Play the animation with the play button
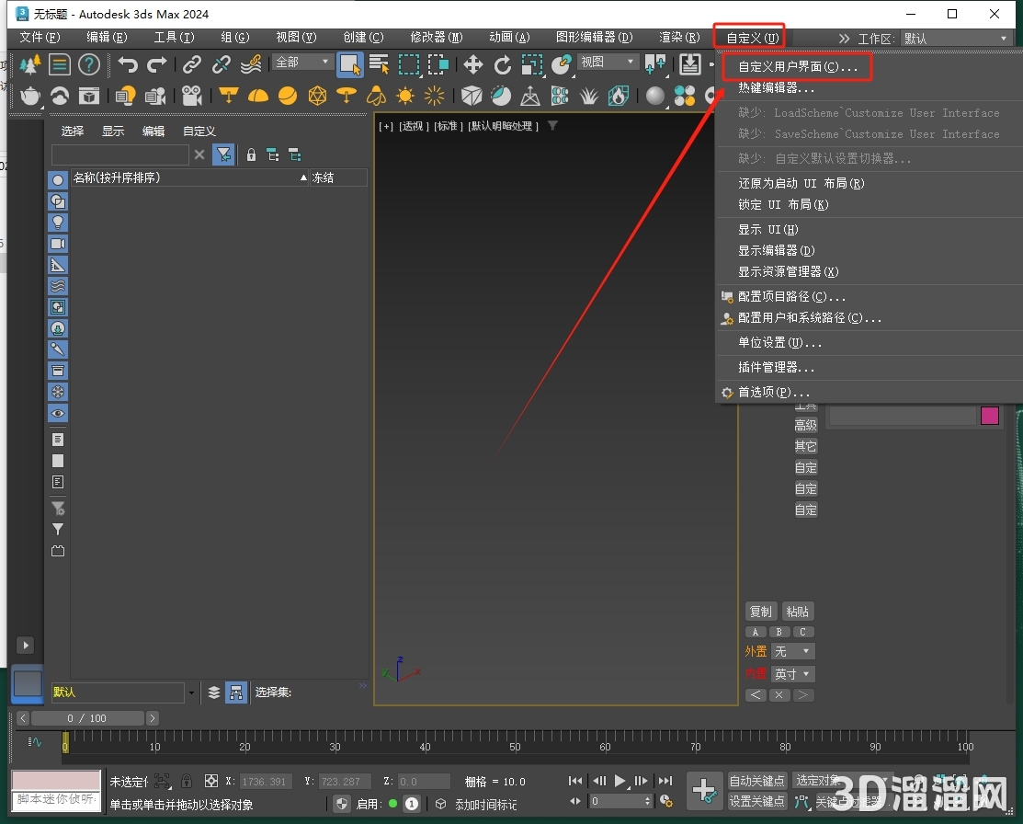The image size is (1023, 824). point(619,780)
